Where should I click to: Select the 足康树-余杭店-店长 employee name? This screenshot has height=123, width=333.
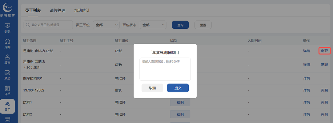coord(38,51)
